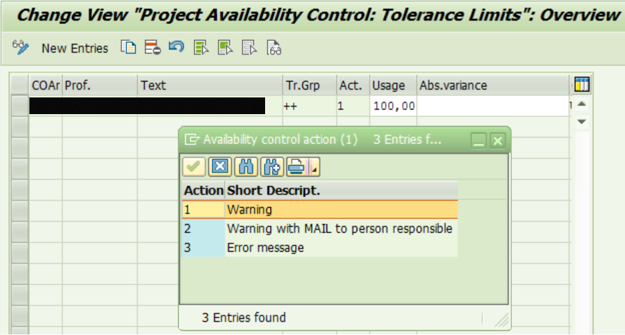This screenshot has width=625, height=335.
Task: Confirm selection with green checkmark
Action: click(x=194, y=167)
